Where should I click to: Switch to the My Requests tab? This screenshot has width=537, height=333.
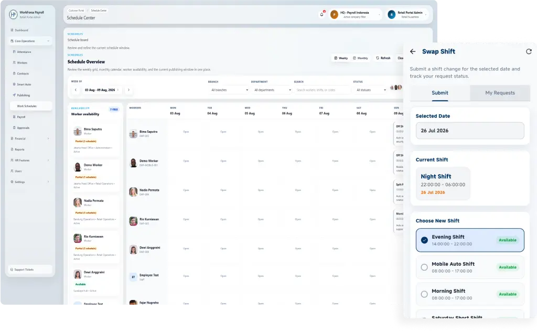[x=500, y=93]
